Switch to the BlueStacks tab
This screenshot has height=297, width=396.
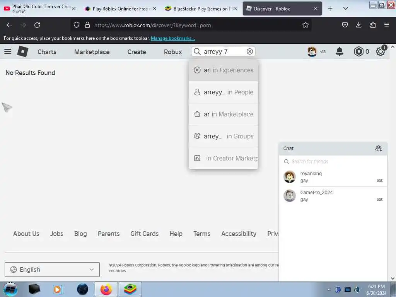[200, 9]
